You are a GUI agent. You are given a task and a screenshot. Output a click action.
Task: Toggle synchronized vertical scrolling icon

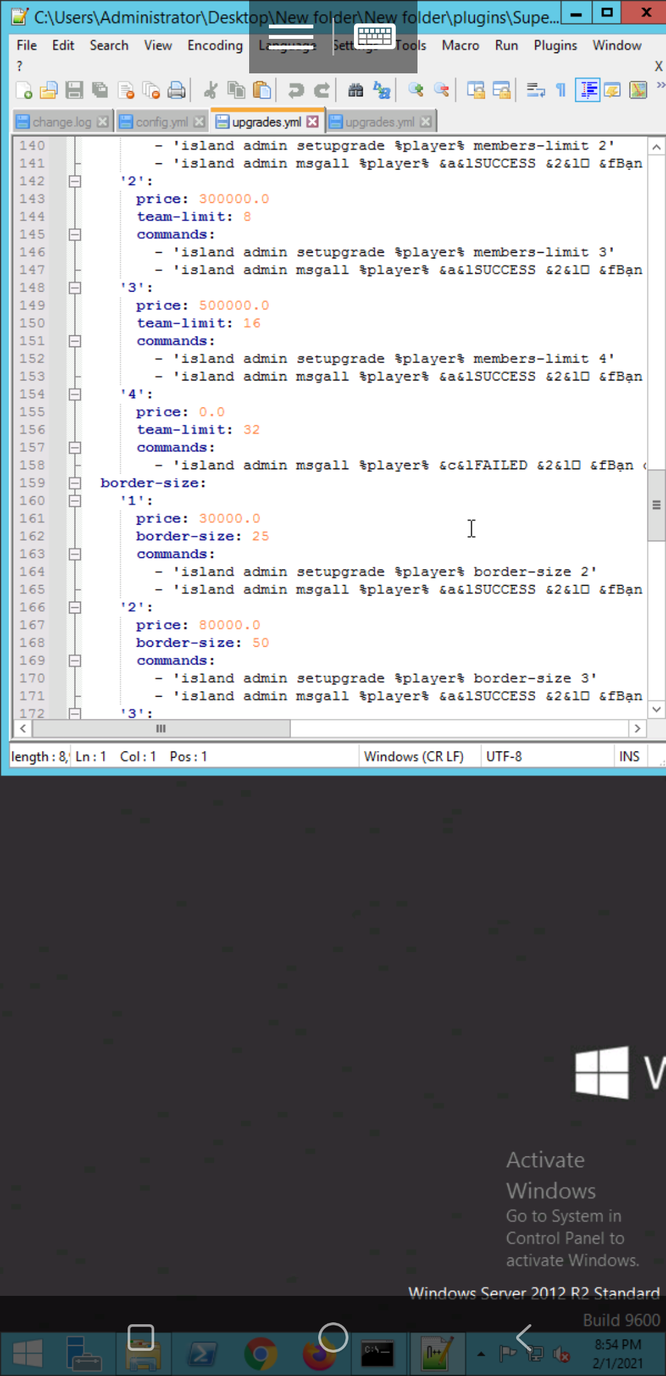(475, 91)
